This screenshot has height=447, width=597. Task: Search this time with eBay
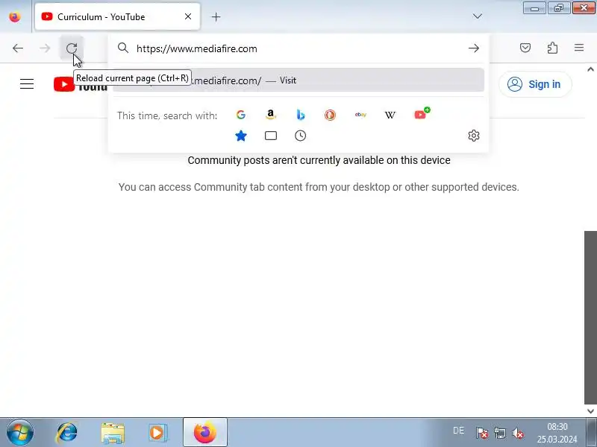tap(360, 115)
